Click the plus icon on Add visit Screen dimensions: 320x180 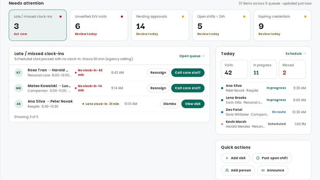coord(227,158)
